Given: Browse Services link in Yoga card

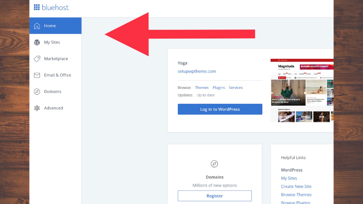Looking at the screenshot, I should pyautogui.click(x=235, y=87).
